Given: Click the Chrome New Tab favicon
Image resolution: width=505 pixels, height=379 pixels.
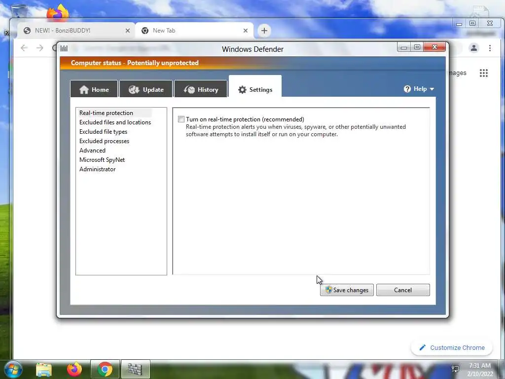Looking at the screenshot, I should (145, 31).
